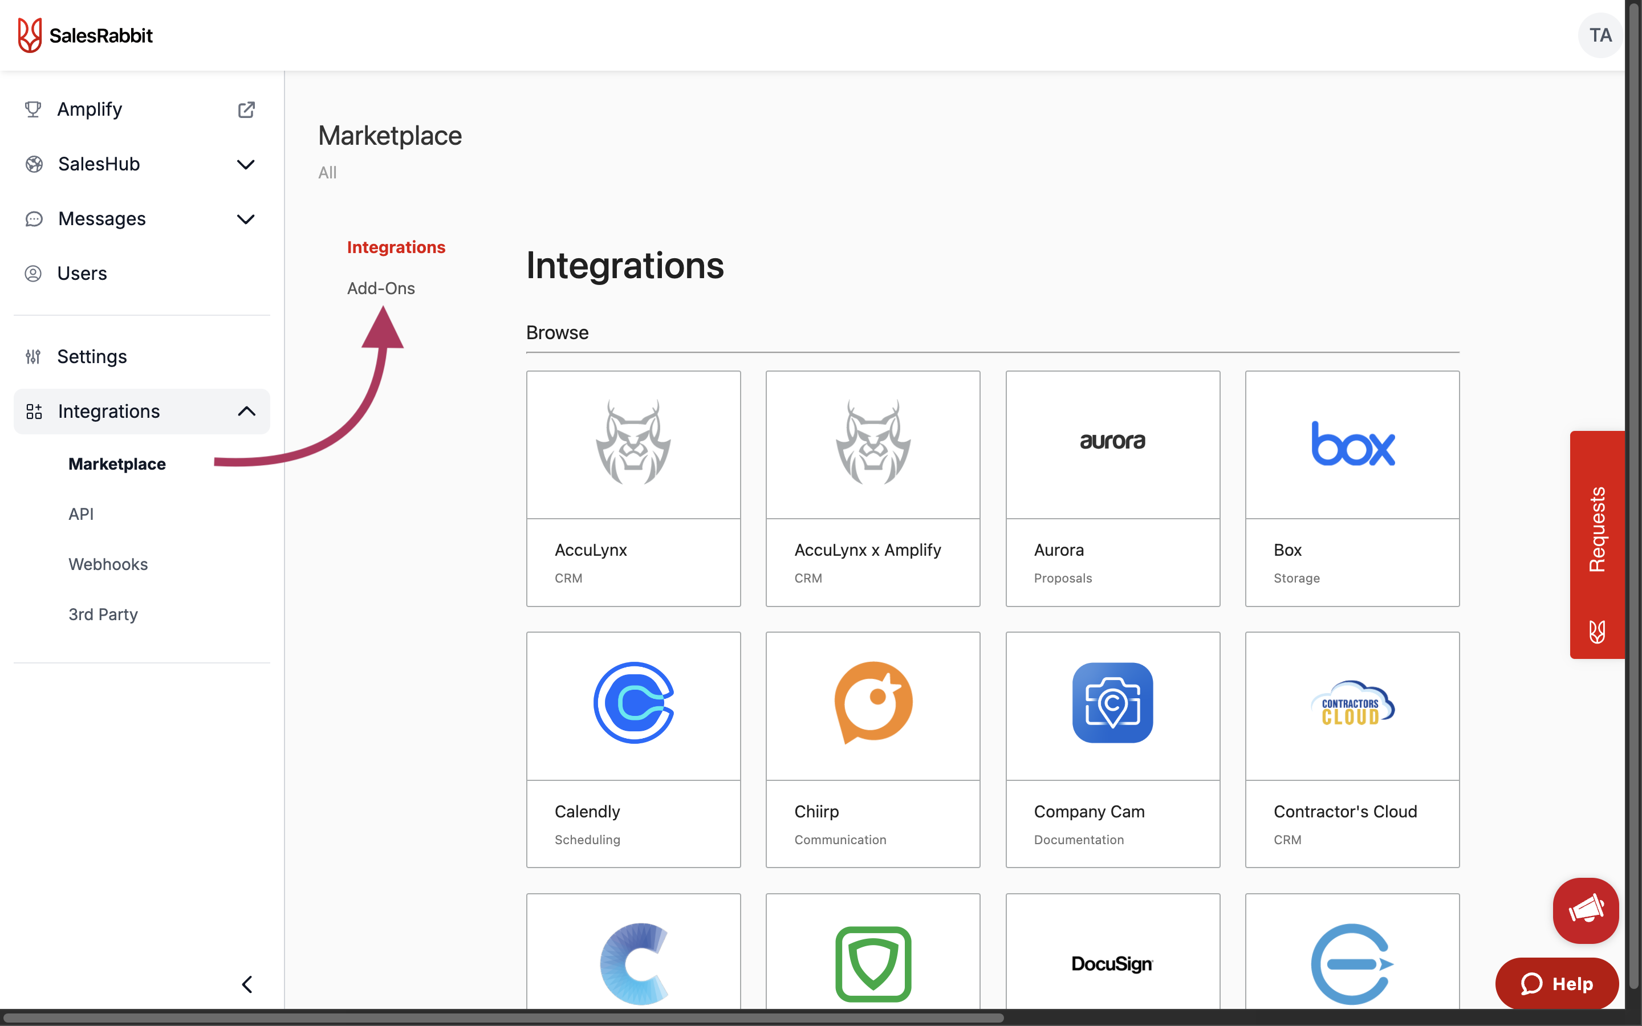Open the Company Cam camera logo

click(x=1112, y=702)
